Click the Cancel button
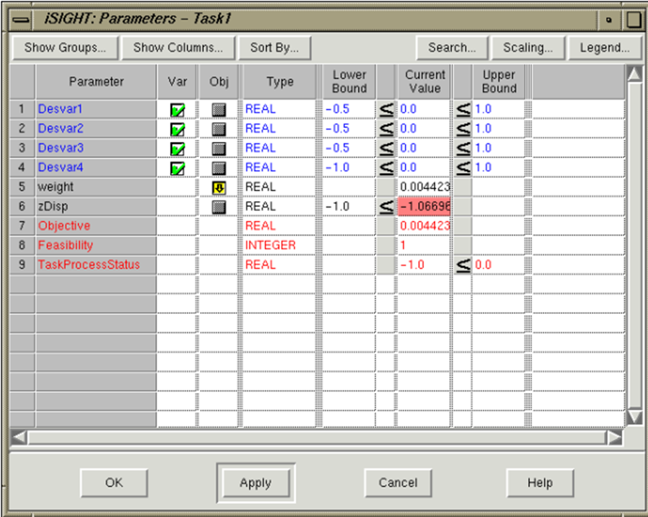Viewport: 648px width, 517px height. point(398,482)
